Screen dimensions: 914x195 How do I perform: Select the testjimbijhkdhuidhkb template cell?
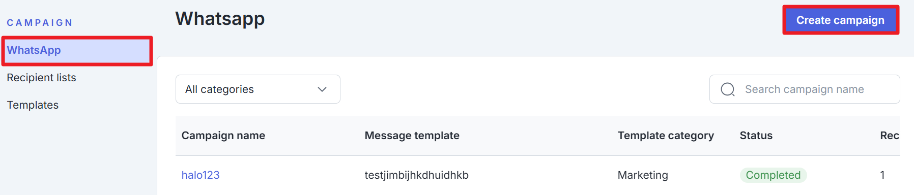tap(417, 175)
